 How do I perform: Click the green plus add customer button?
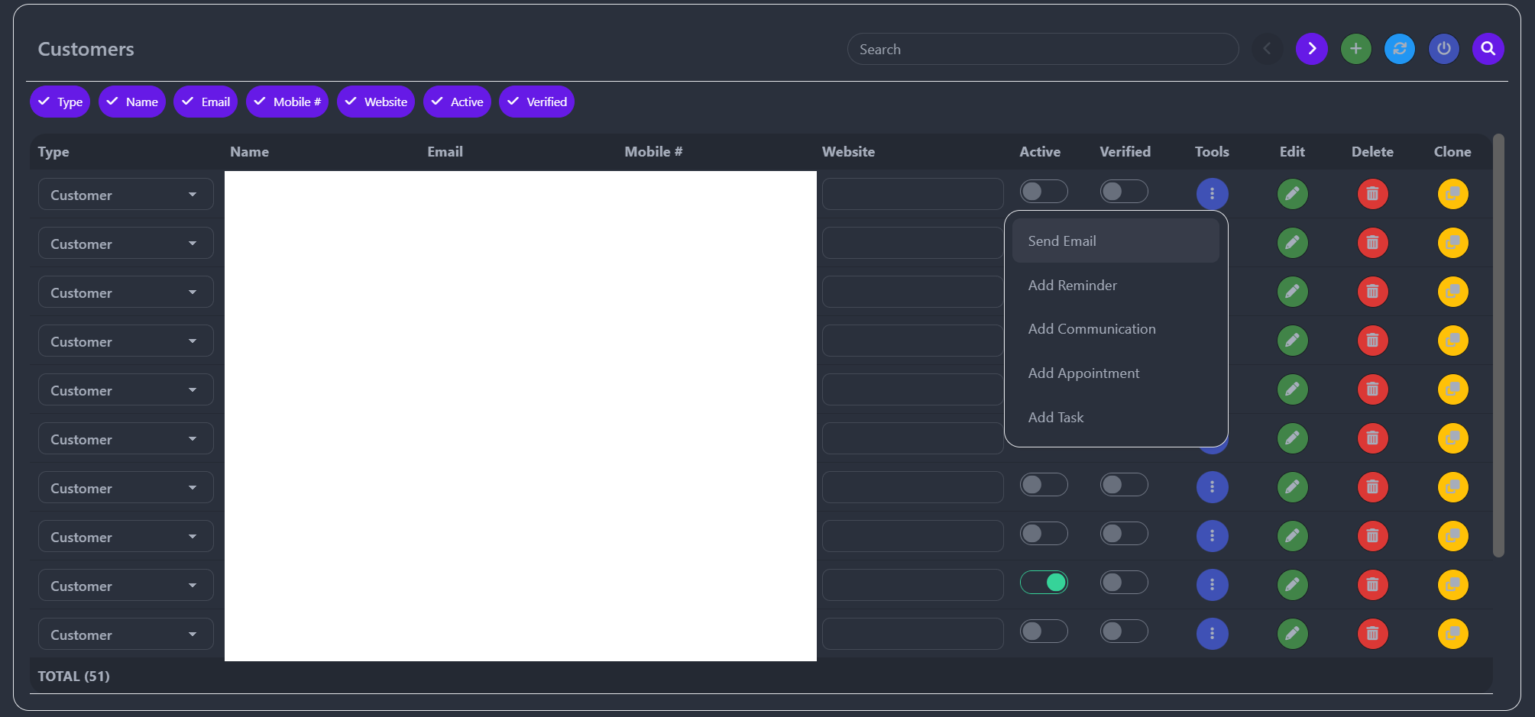[x=1355, y=49]
